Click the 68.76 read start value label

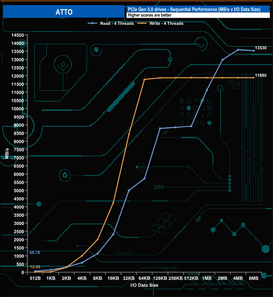35,253
